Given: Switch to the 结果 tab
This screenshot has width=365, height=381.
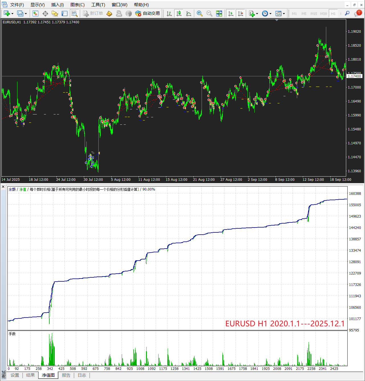Looking at the screenshot, I should click(x=31, y=375).
